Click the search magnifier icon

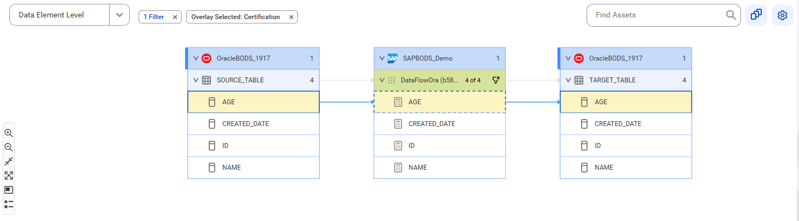click(x=731, y=15)
